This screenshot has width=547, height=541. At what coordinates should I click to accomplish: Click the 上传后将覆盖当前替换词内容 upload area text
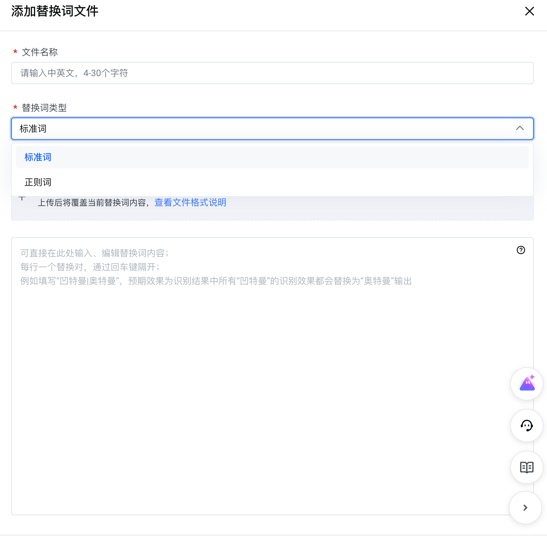click(x=92, y=203)
